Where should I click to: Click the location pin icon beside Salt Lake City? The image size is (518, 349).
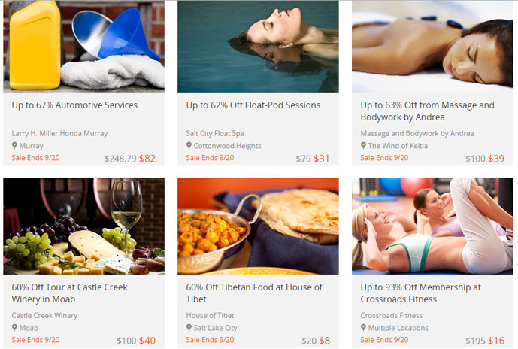189,327
